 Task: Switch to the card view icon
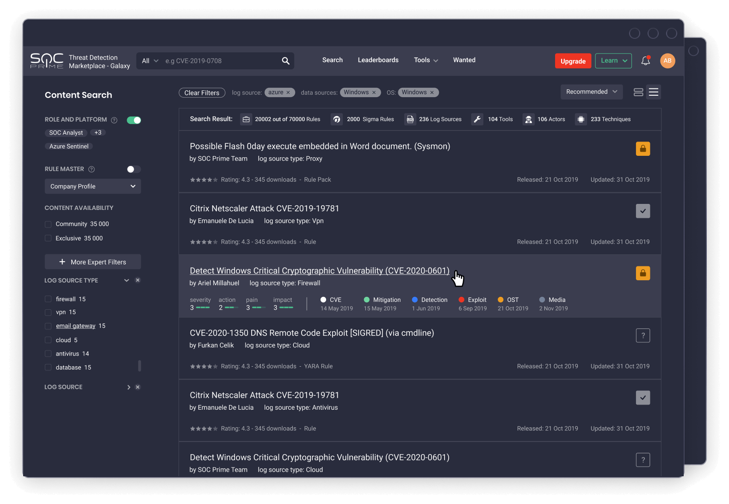coord(638,92)
